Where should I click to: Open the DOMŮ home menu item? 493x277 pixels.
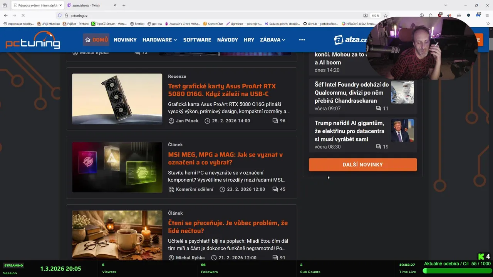pos(96,40)
